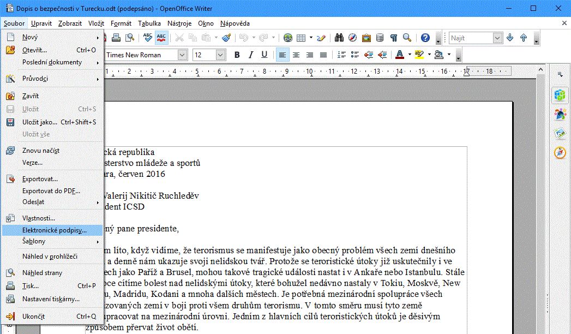Screen dimensions: 571x334
Task: Align paragraph to the right
Action: 310,55
